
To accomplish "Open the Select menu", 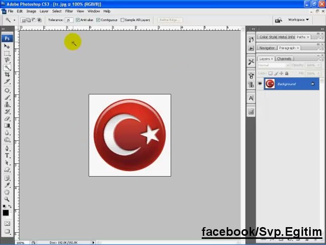I will point(57,11).
